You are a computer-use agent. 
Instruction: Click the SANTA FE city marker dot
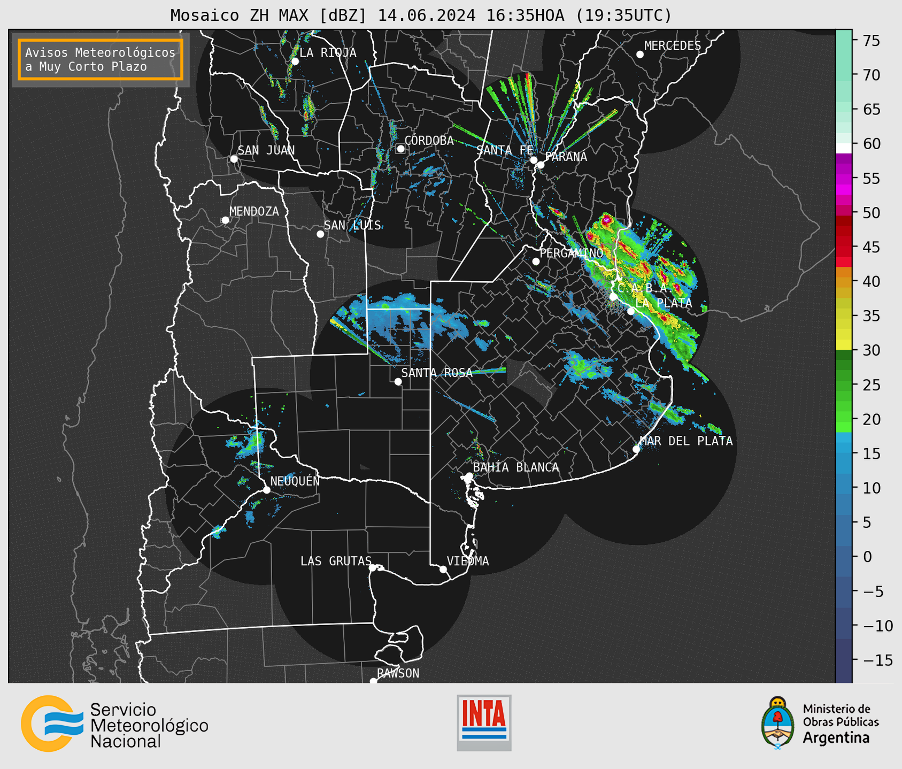[534, 160]
